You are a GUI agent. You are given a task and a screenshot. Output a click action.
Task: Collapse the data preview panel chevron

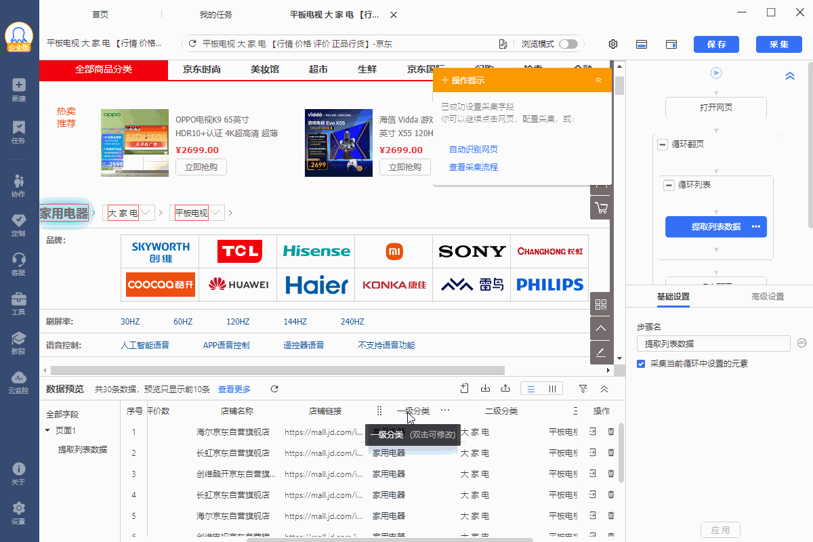click(604, 389)
